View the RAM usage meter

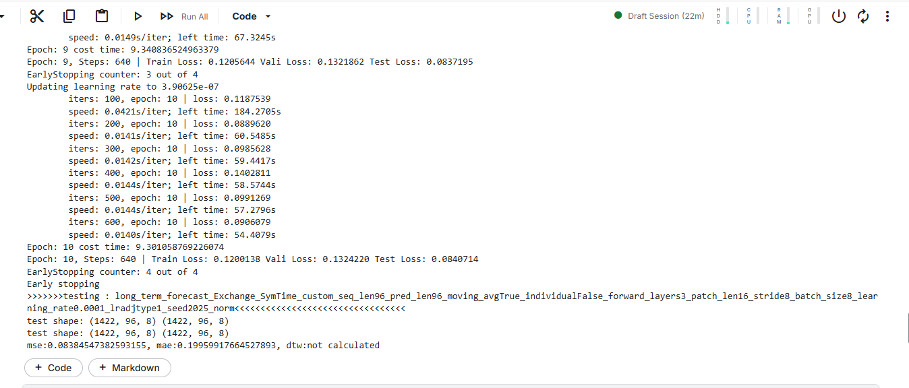(x=783, y=16)
